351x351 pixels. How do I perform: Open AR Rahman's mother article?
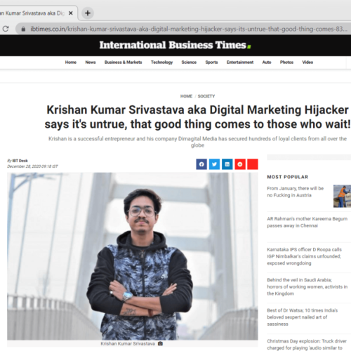(x=307, y=222)
